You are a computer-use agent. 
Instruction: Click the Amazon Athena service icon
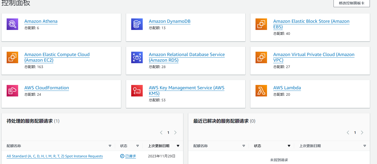point(12,24)
